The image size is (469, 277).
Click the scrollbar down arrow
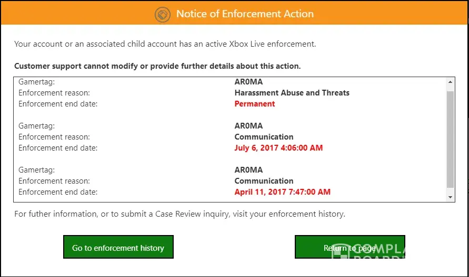(450, 197)
